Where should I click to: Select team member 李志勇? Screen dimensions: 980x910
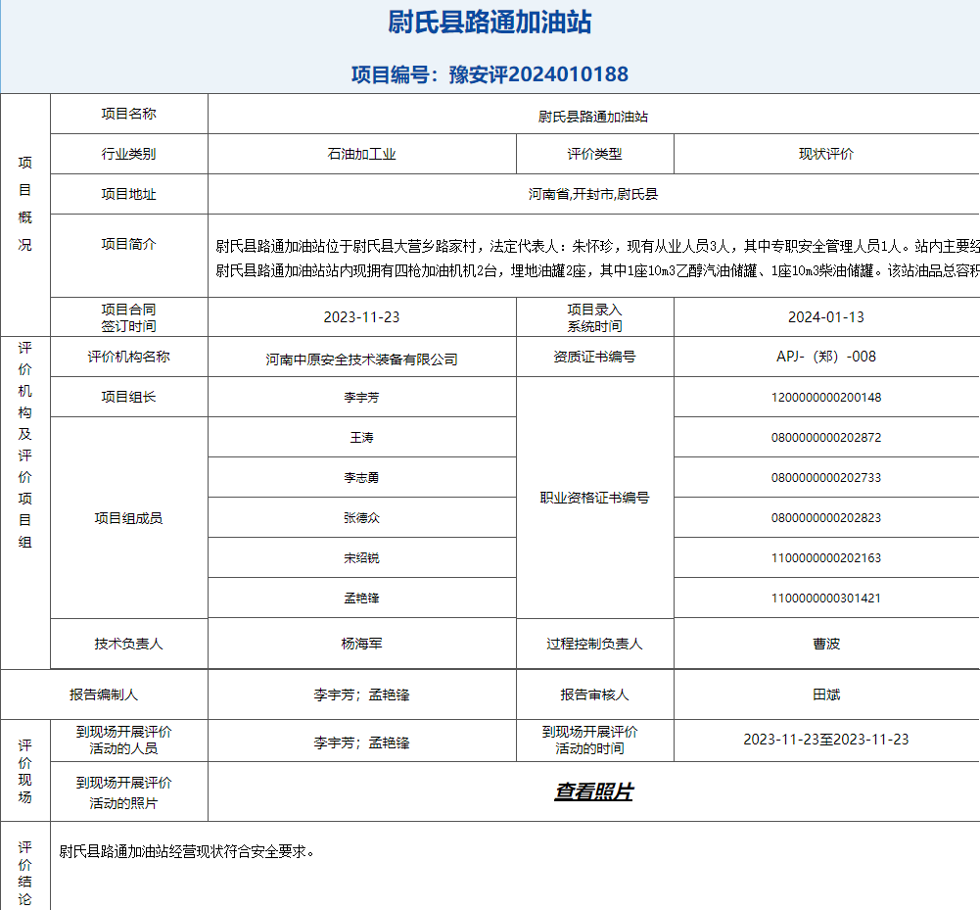coord(361,478)
